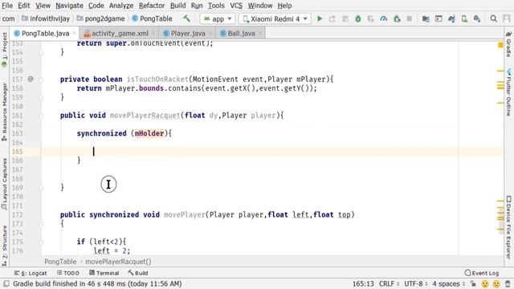
Task: Click the sad smiley feedback icon
Action: [496, 283]
